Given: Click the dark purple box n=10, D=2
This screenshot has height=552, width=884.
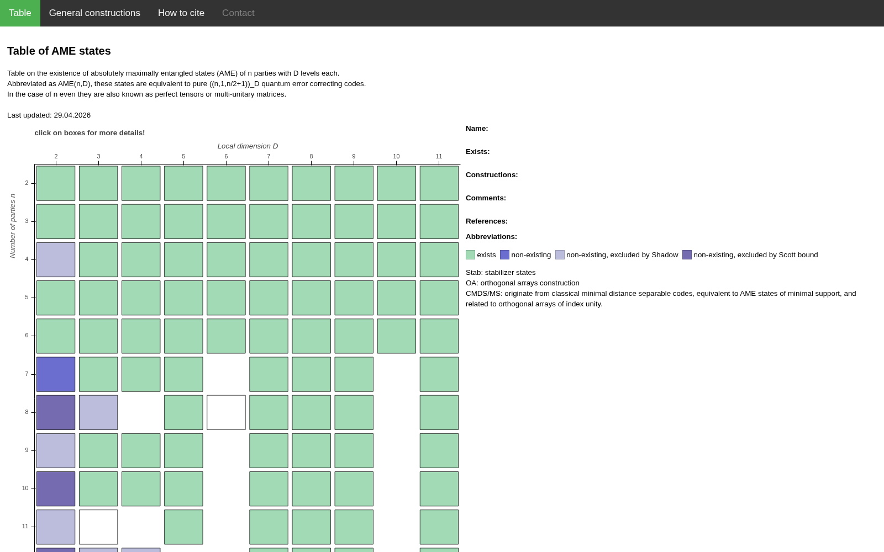Looking at the screenshot, I should (56, 489).
